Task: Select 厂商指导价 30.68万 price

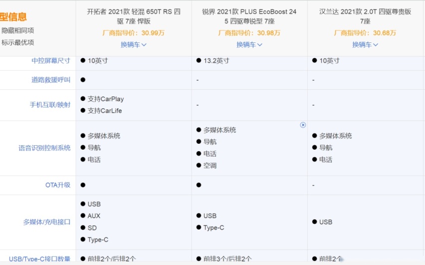Action: 365,33
